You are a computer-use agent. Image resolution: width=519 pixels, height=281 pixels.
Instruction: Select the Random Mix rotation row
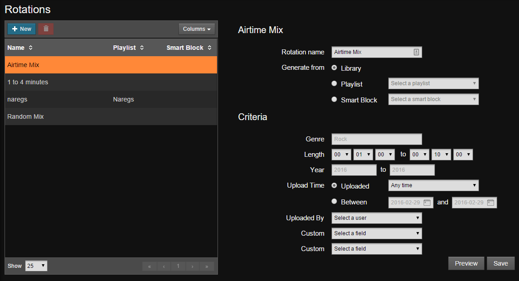(x=111, y=116)
